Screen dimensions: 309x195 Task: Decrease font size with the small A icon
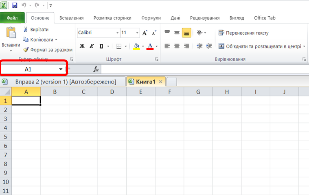tap(154, 33)
